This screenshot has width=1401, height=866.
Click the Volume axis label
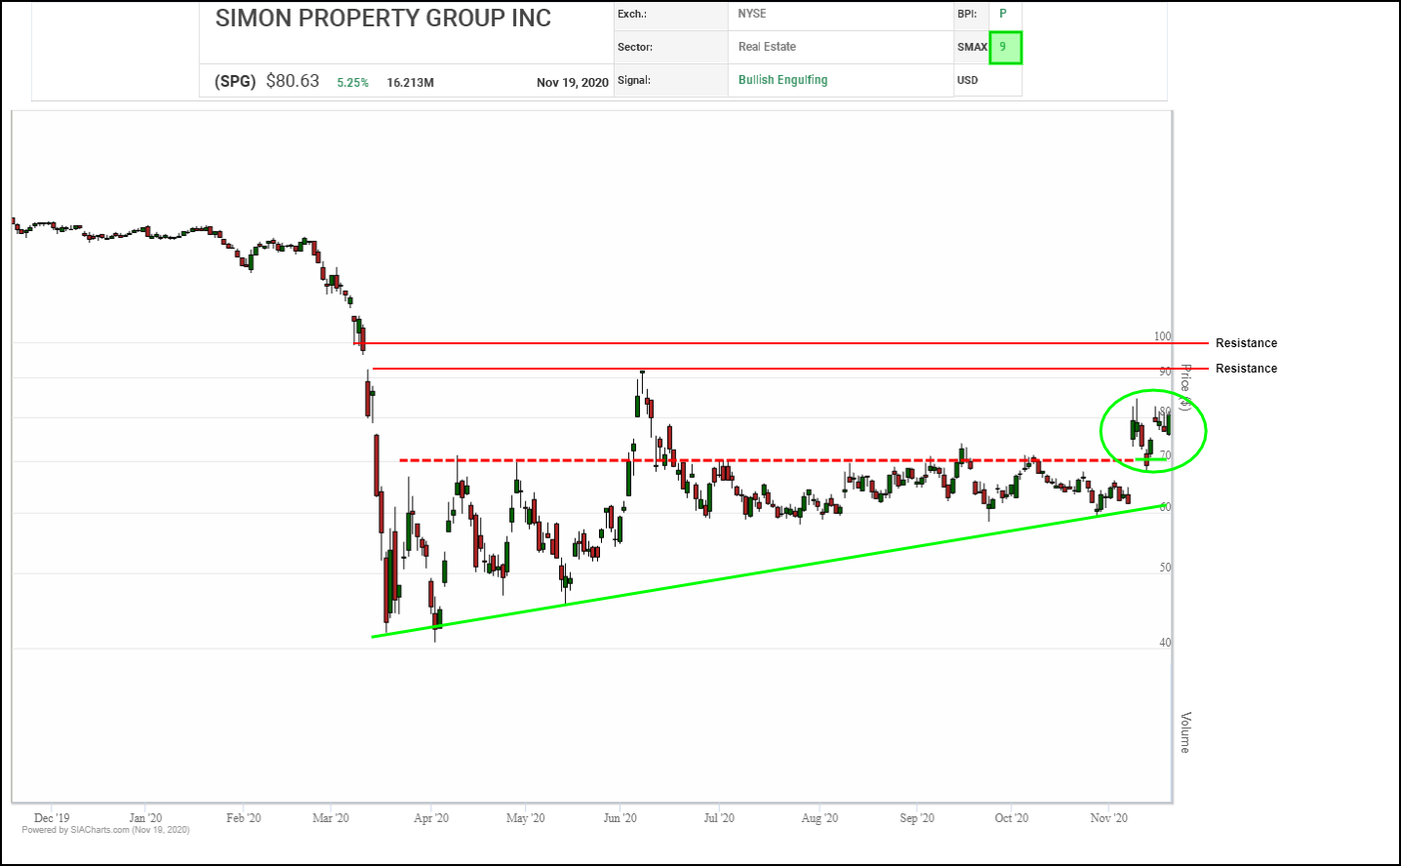coord(1185,732)
